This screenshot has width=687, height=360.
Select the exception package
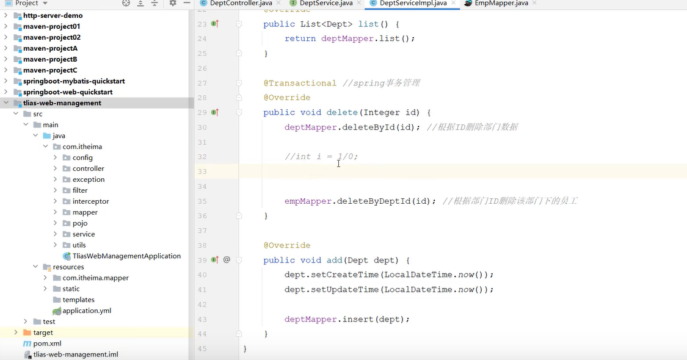89,179
